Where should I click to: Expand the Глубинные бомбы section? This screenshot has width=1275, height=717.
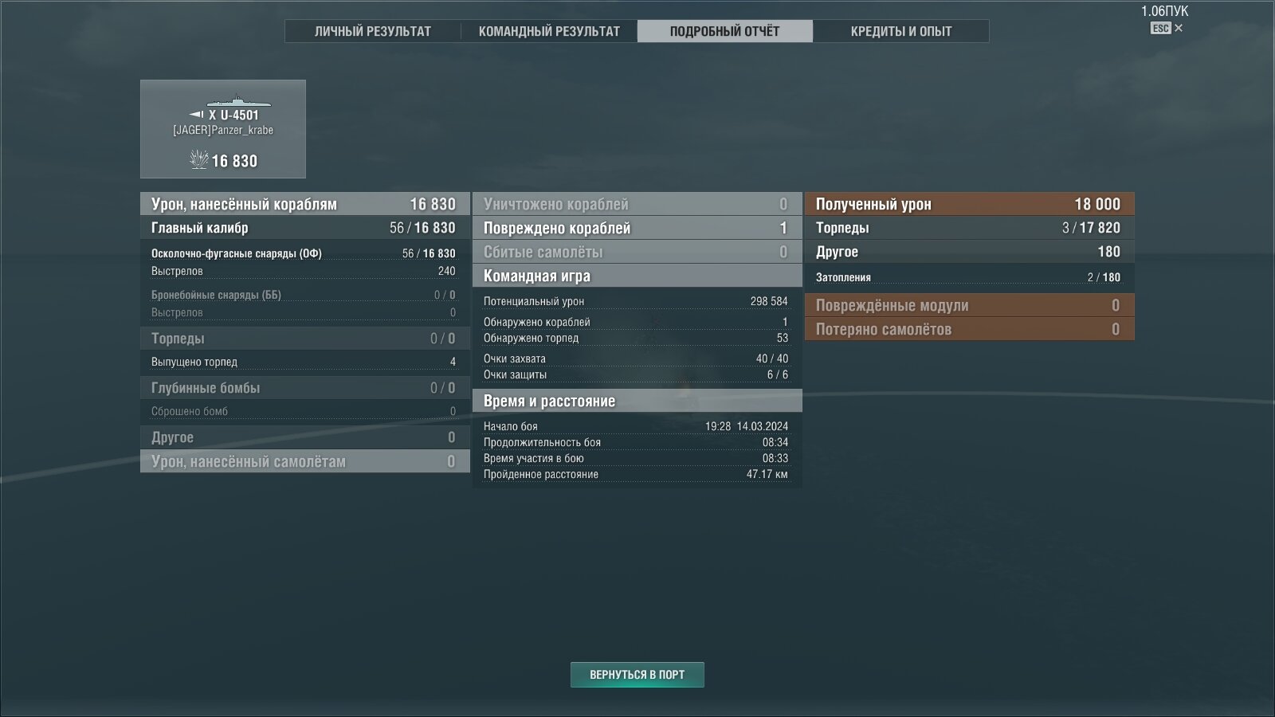305,388
